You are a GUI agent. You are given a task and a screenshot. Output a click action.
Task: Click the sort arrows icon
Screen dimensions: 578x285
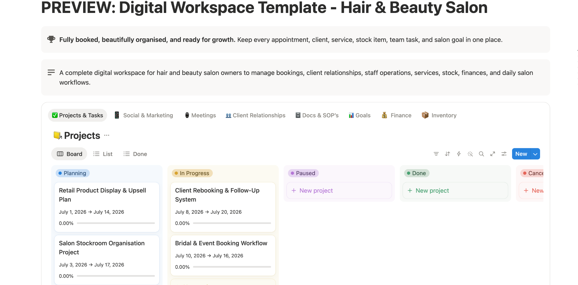tap(447, 154)
